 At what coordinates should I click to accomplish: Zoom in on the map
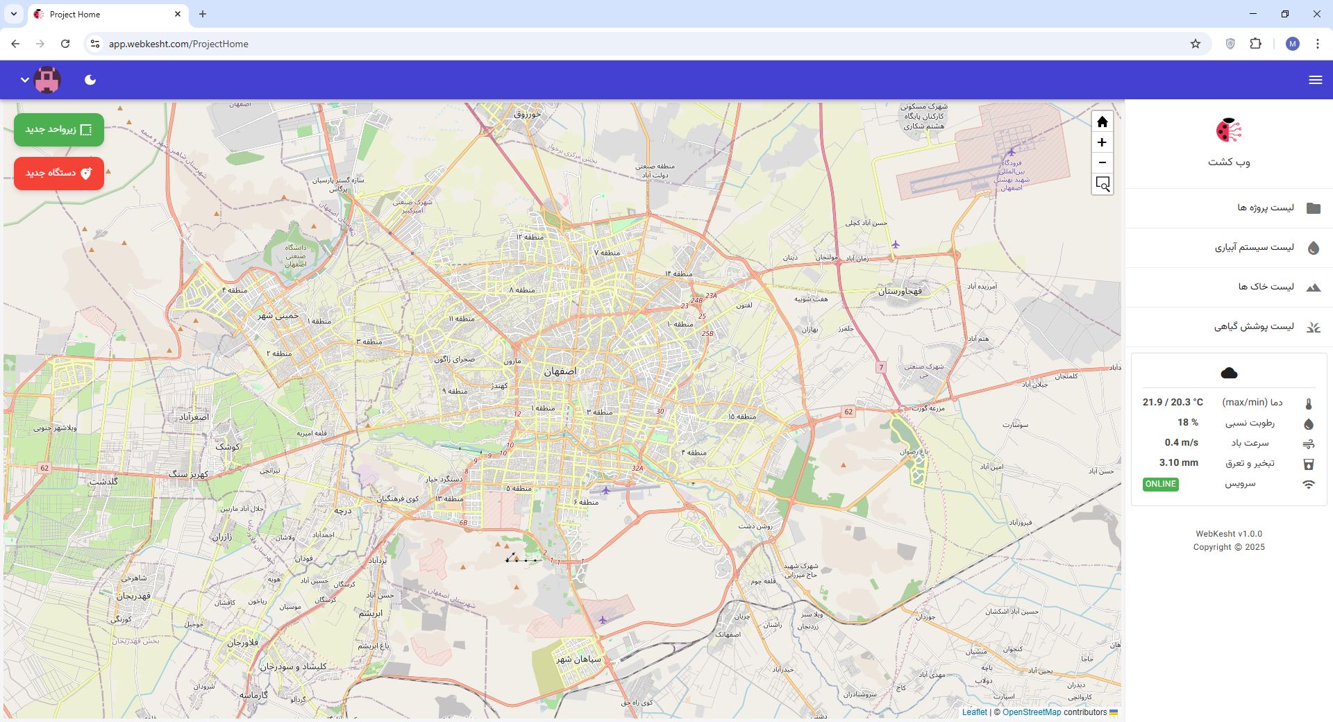(1102, 142)
